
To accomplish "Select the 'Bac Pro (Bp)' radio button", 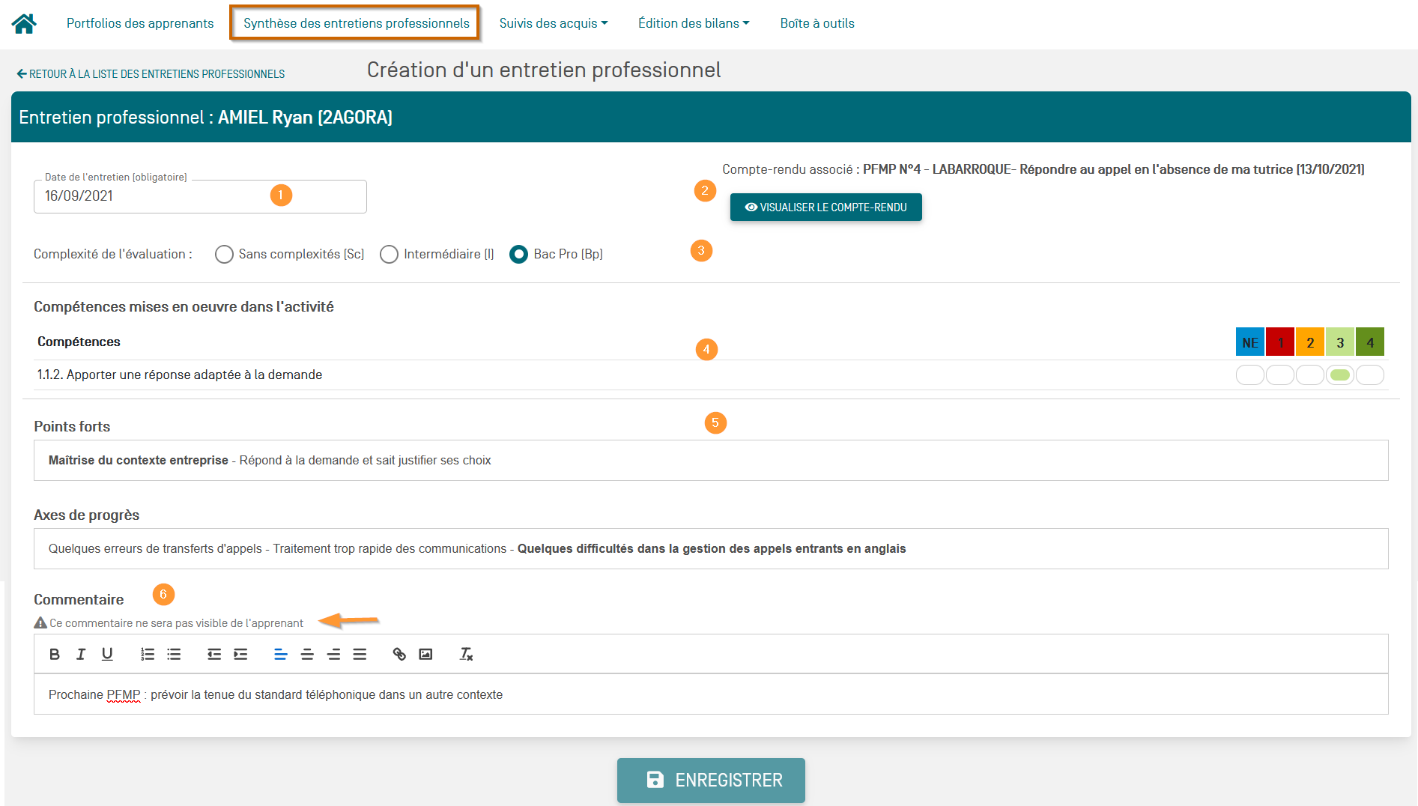I will tap(518, 255).
